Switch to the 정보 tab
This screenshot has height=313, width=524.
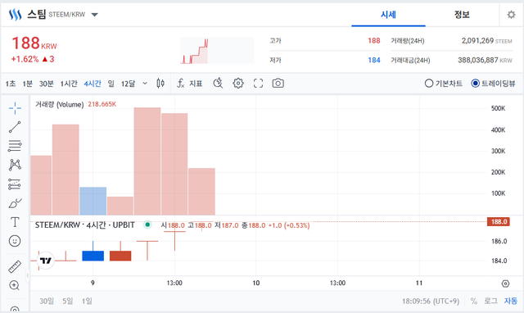[x=462, y=15]
